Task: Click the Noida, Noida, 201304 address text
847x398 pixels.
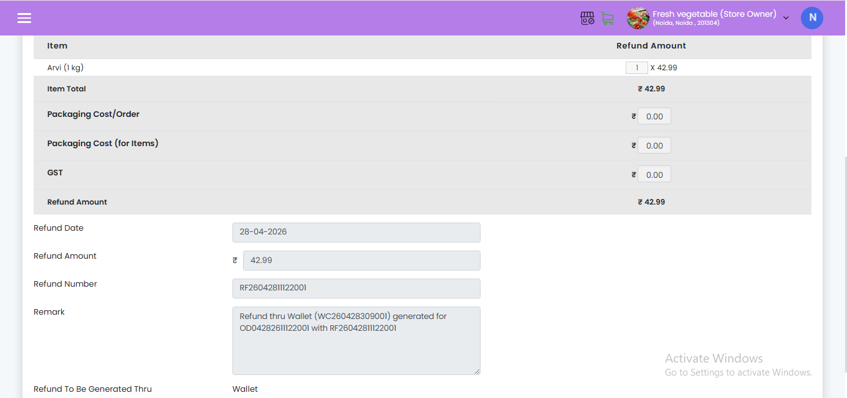Action: pos(686,24)
